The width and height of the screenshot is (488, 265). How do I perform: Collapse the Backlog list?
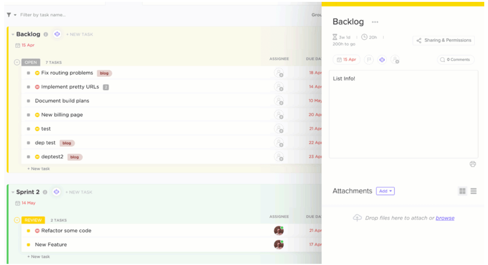point(13,34)
